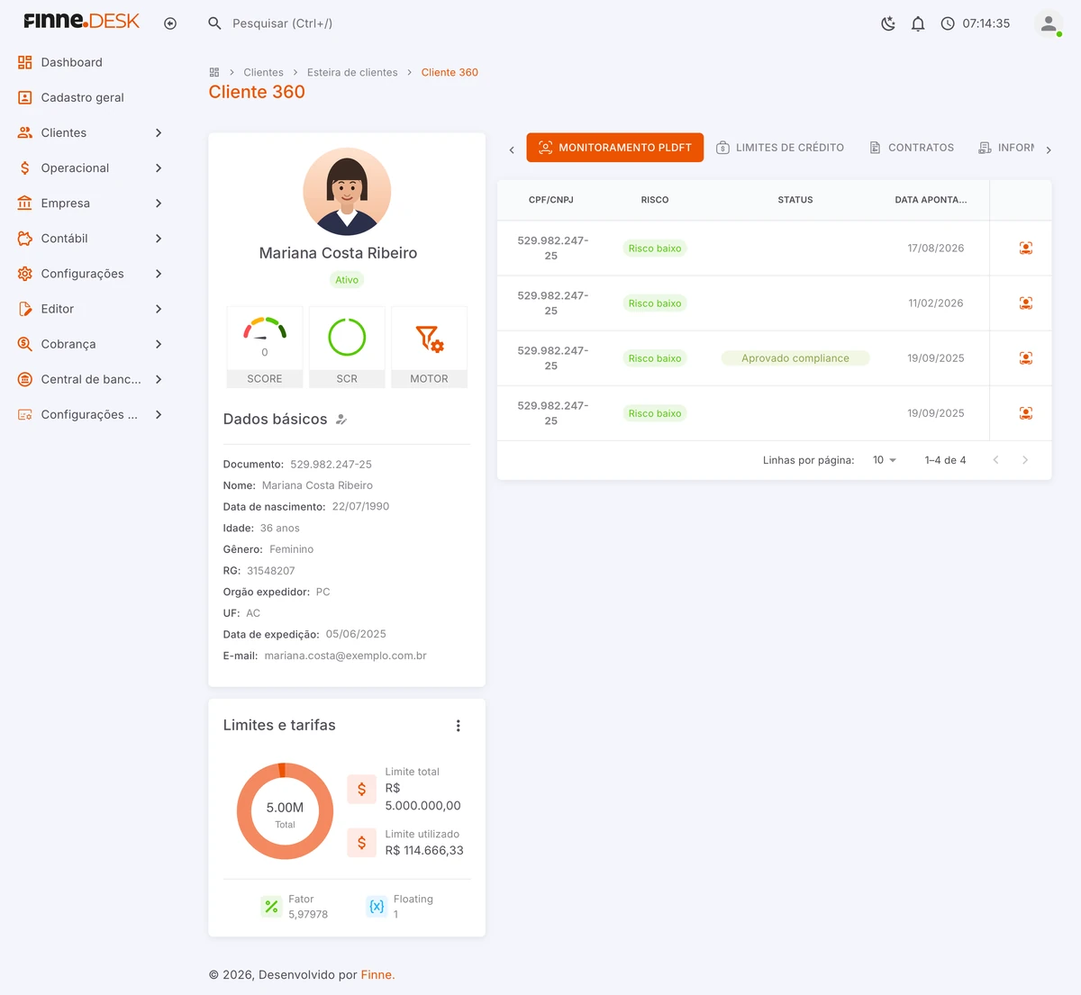Sort by the DATA APONTA... column header
The image size is (1081, 995).
pyautogui.click(x=931, y=200)
